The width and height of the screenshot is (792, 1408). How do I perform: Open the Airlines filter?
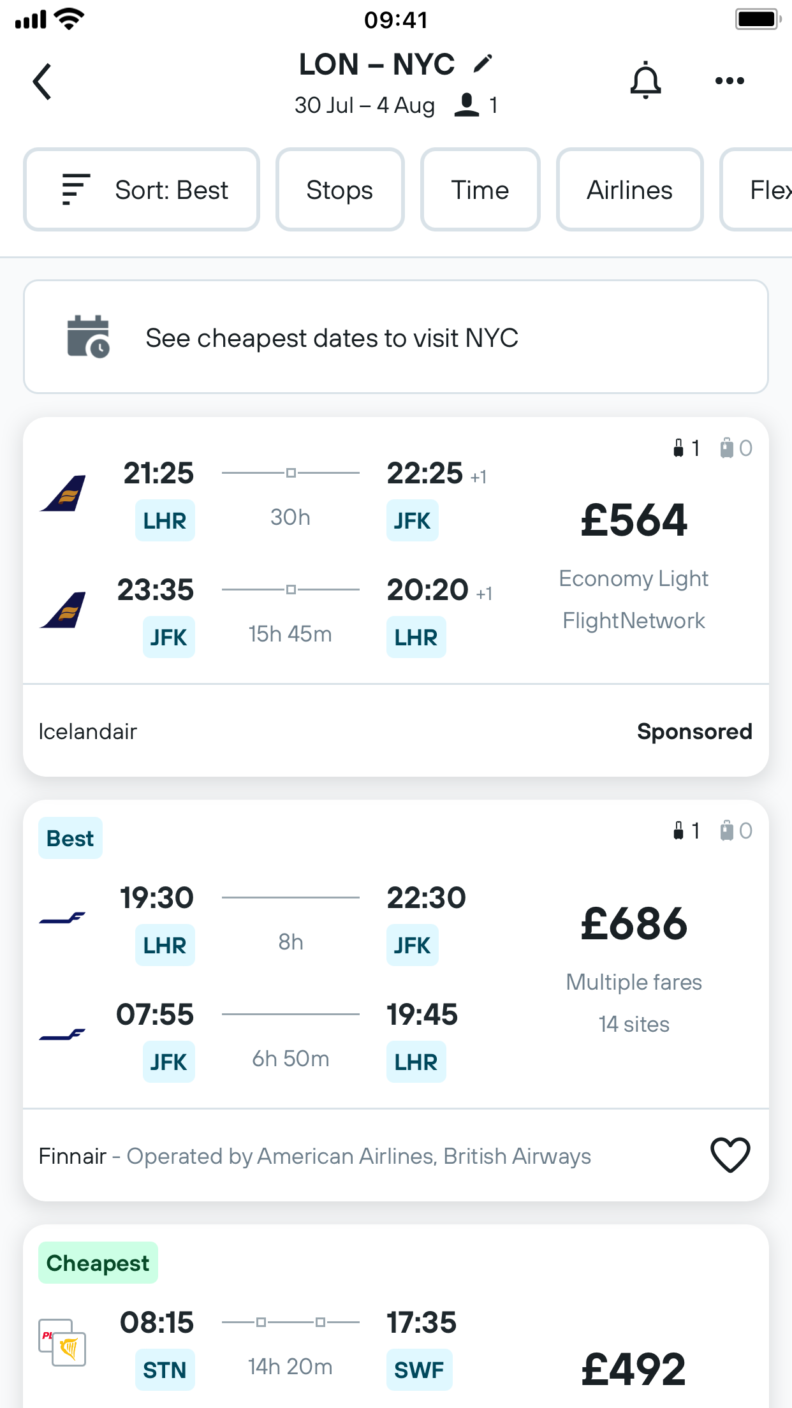click(x=629, y=190)
